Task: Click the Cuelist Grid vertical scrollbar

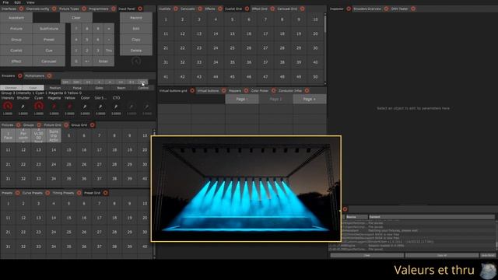Action: [x=325, y=49]
